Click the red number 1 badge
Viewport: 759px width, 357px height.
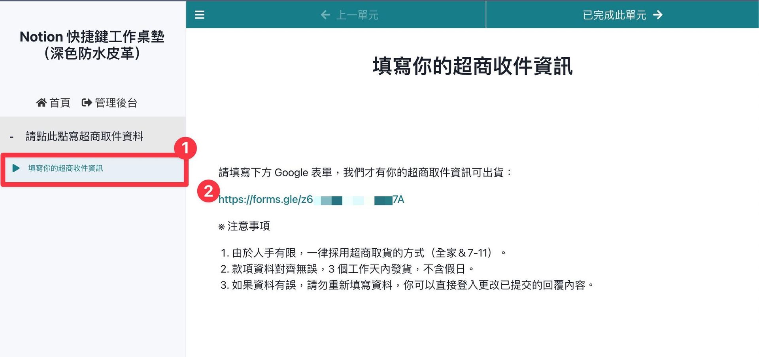[x=185, y=148]
